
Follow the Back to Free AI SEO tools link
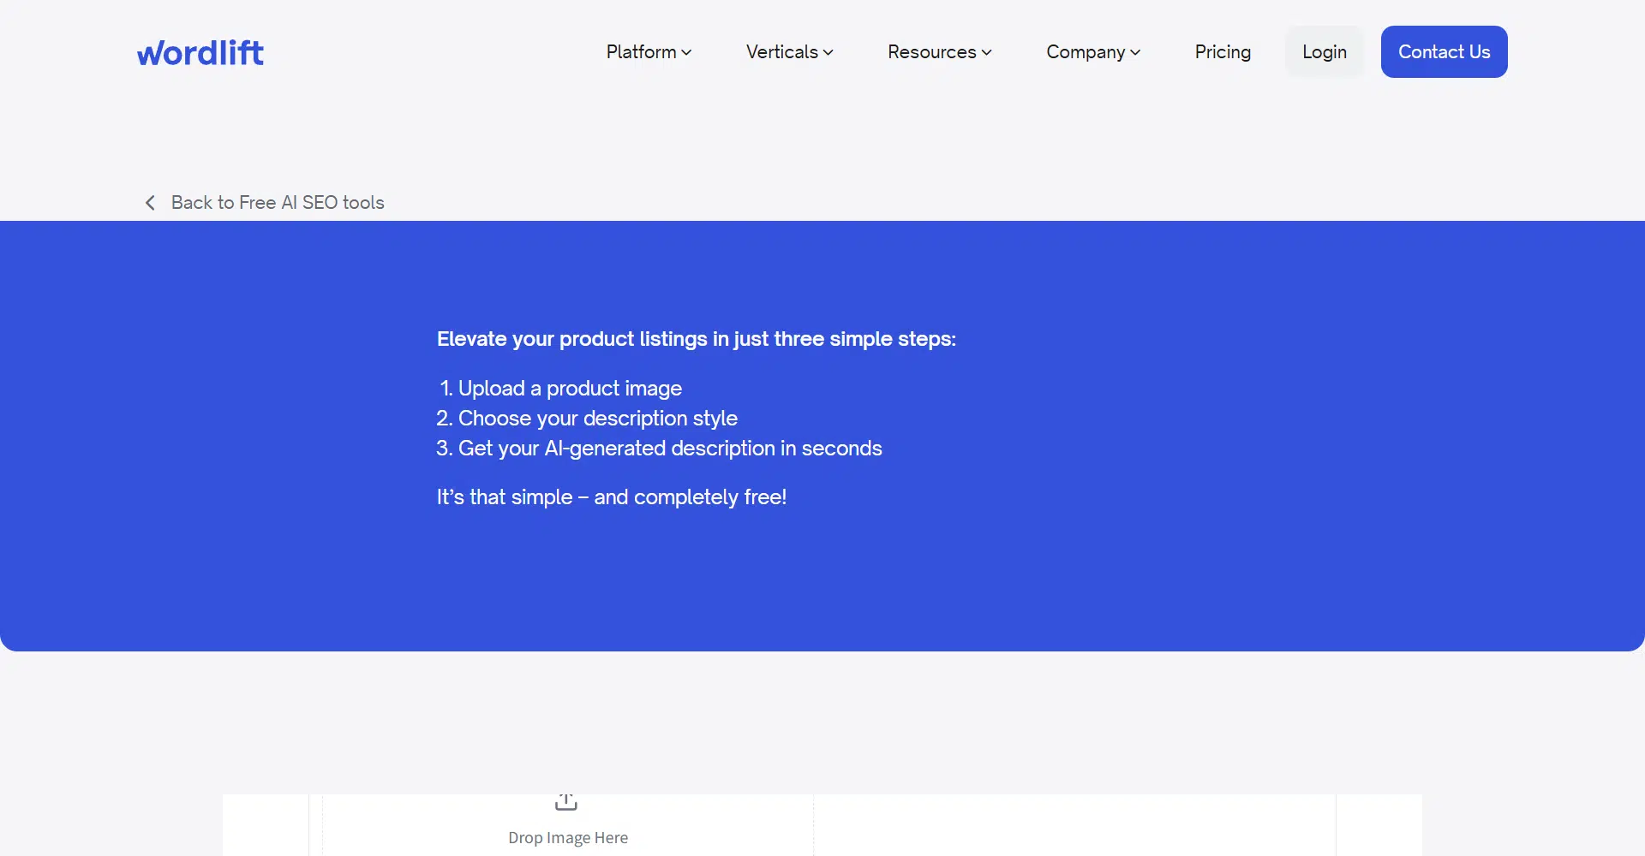tap(278, 203)
